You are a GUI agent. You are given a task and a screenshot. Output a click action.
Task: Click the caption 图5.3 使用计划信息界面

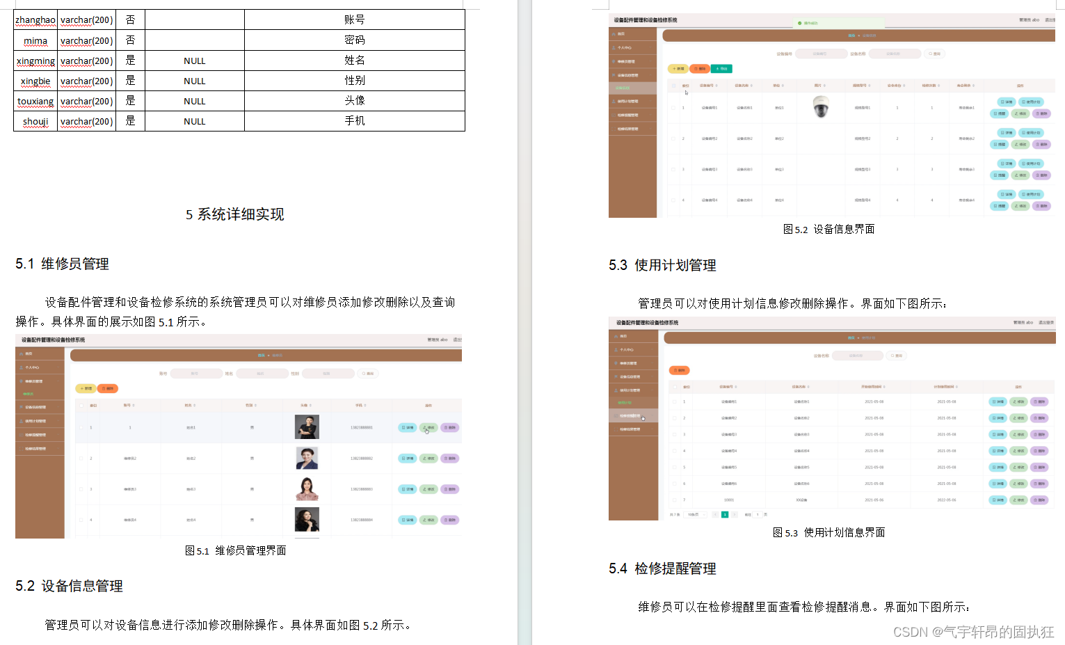(829, 532)
